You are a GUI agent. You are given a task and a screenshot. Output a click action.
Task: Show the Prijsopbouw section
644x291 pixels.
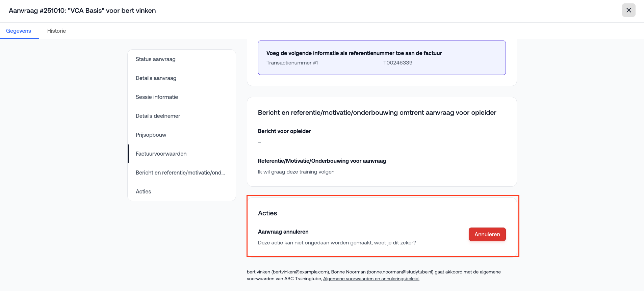(151, 135)
